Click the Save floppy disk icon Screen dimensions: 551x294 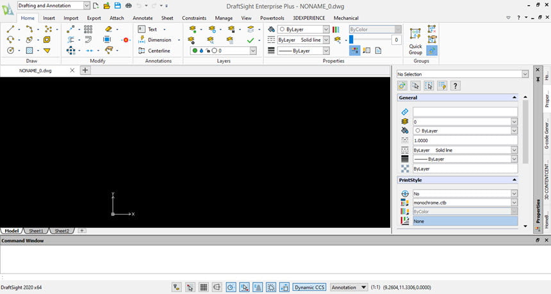click(x=117, y=6)
